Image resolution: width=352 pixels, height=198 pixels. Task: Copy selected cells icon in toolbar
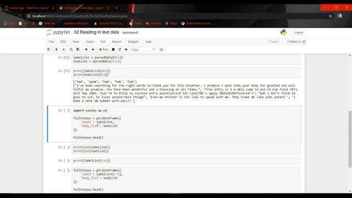tap(71, 50)
